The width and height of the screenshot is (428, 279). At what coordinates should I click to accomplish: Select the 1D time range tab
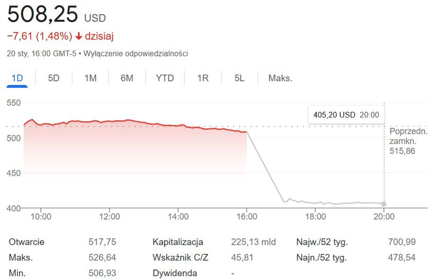click(x=17, y=78)
